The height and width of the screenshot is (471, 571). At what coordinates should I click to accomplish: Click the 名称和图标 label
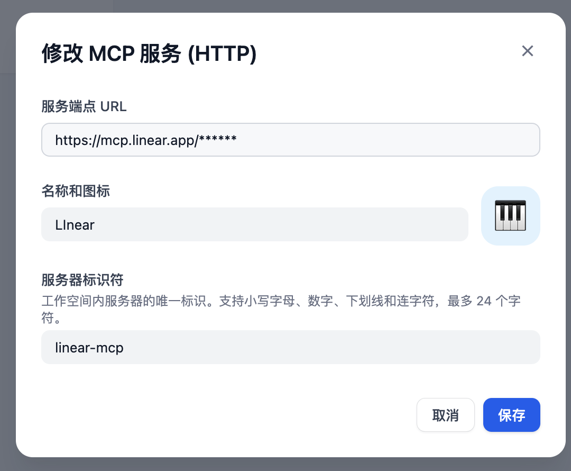(76, 191)
